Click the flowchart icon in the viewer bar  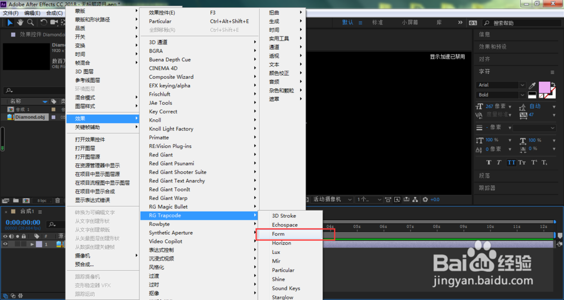click(x=415, y=199)
